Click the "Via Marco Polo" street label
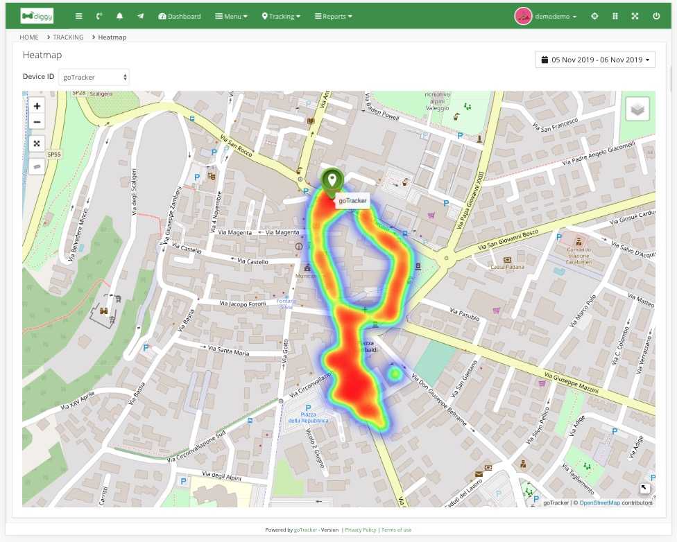The image size is (677, 542). click(583, 311)
